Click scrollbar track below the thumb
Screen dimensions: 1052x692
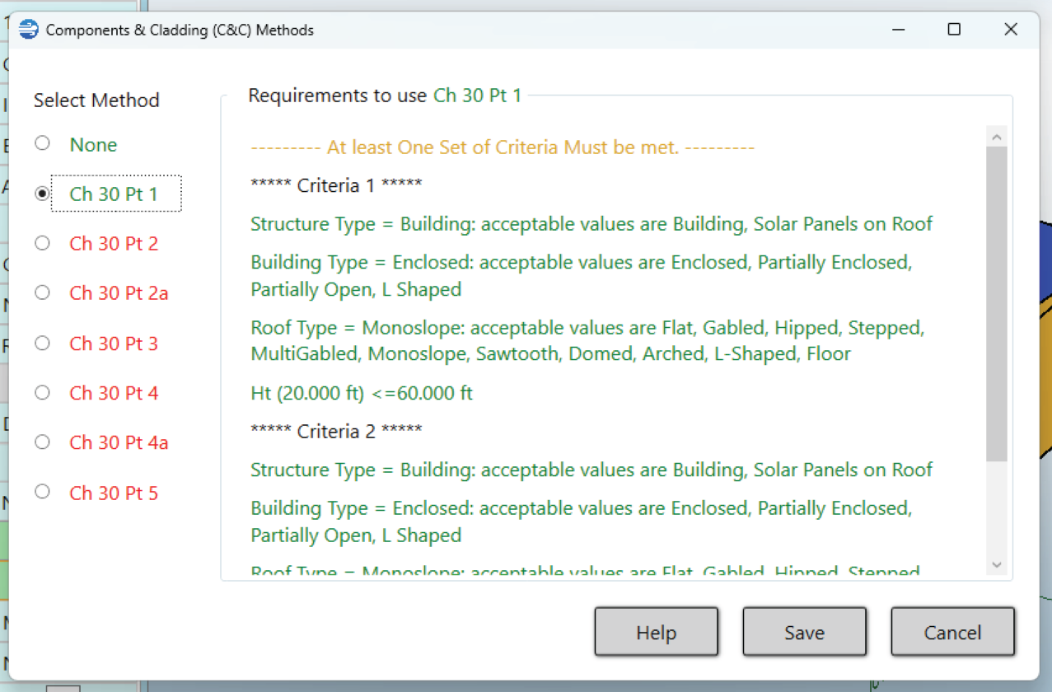click(996, 509)
